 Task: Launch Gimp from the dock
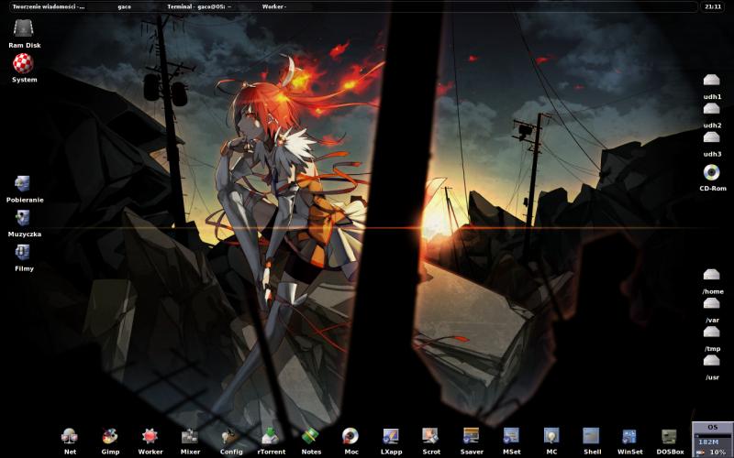110,436
